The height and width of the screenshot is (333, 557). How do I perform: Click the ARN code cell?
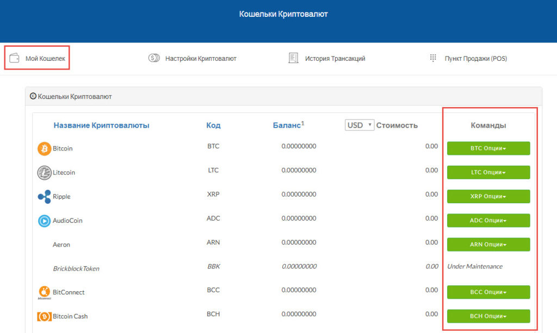tap(213, 243)
